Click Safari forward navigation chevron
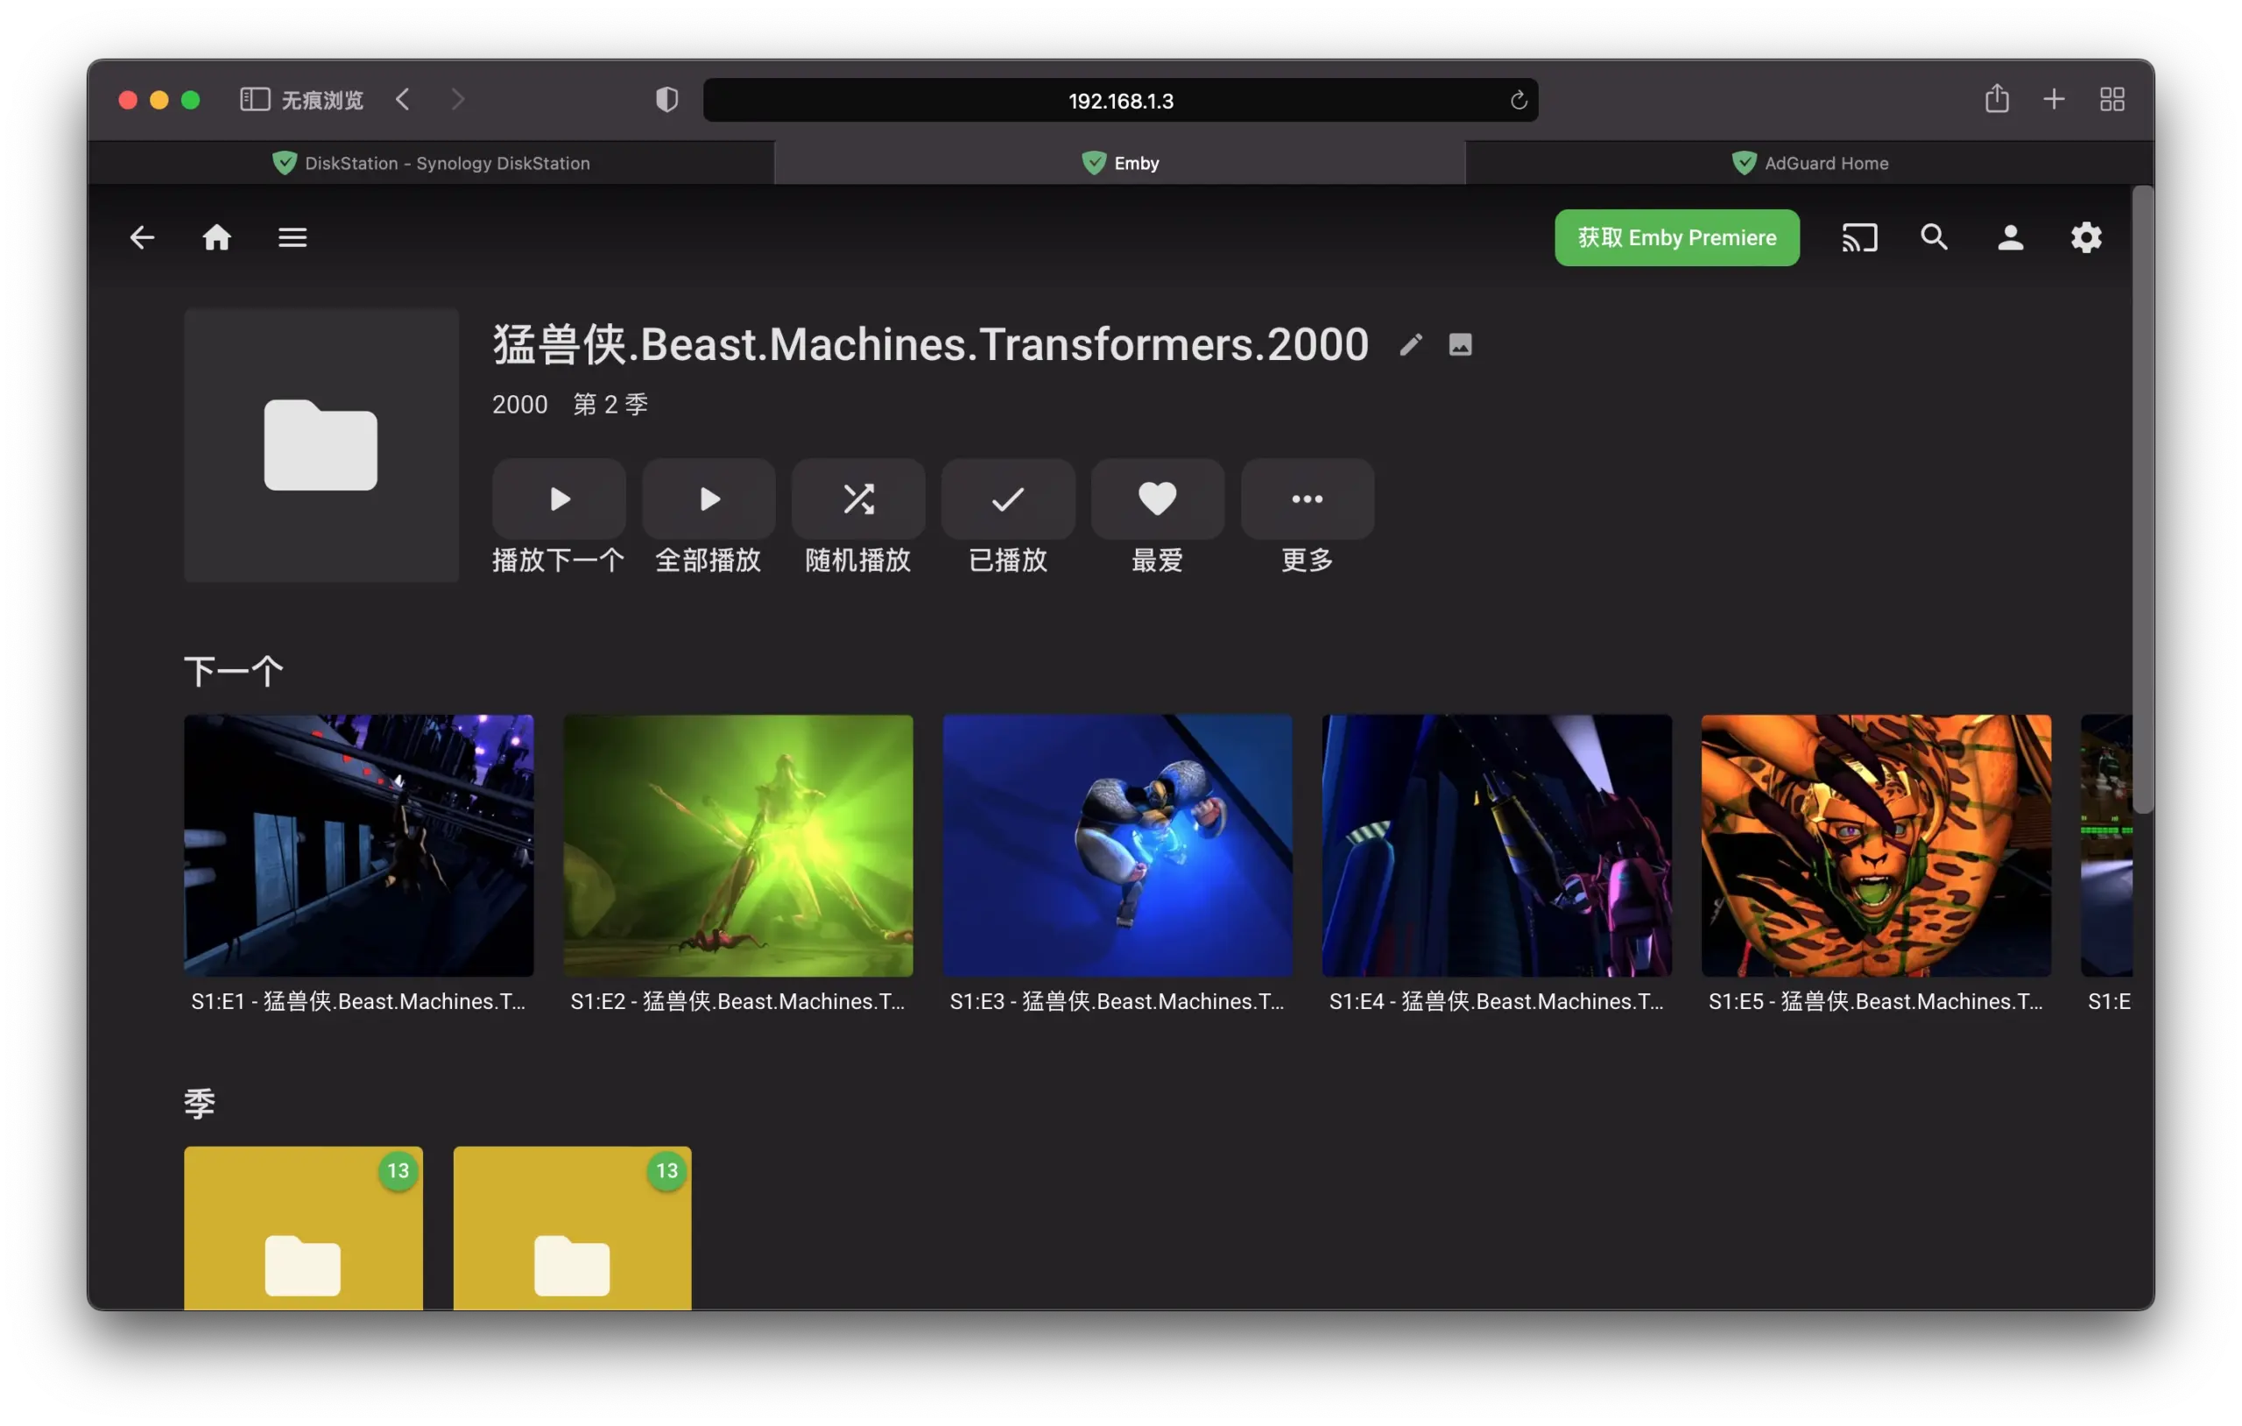Viewport: 2242px width, 1426px height. (x=457, y=100)
